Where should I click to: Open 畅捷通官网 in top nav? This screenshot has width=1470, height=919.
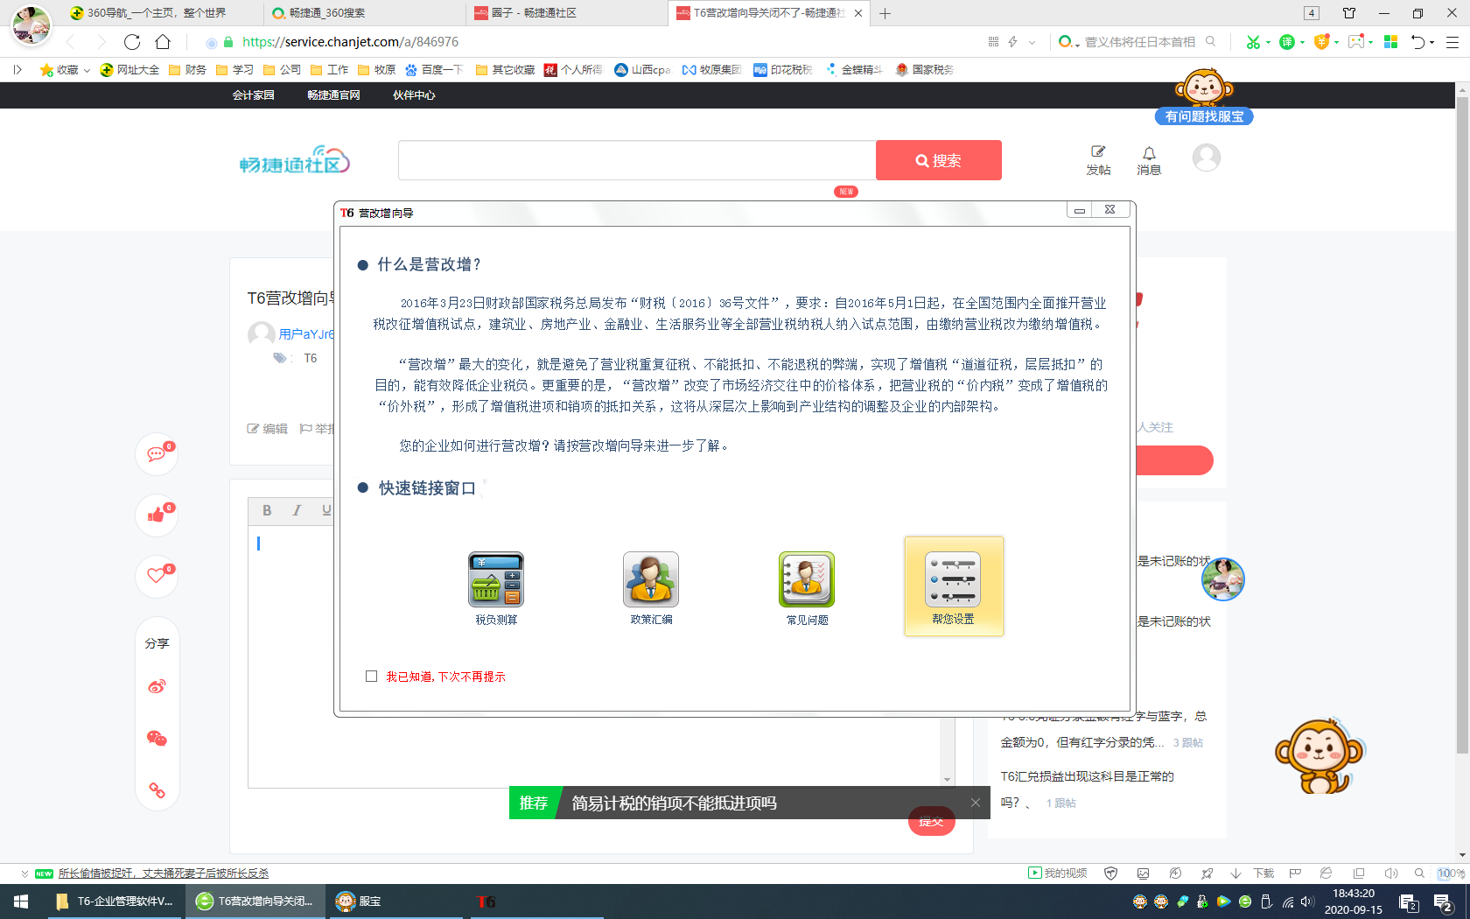coord(333,95)
